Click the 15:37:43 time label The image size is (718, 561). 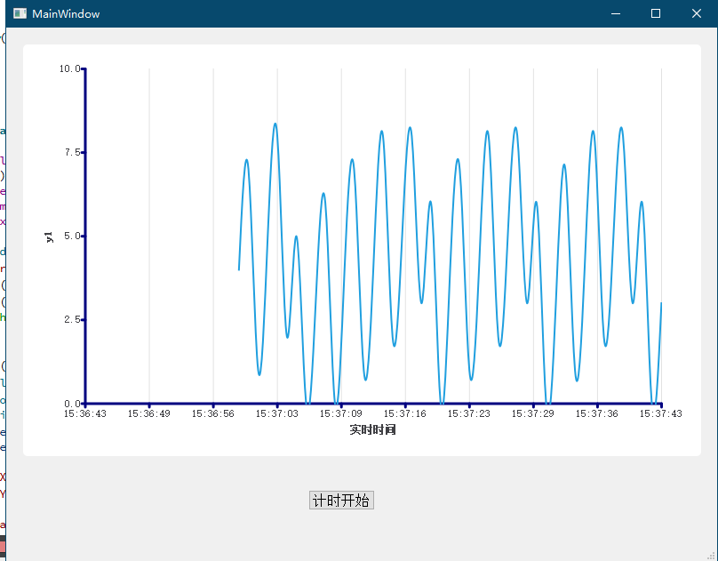coord(661,413)
